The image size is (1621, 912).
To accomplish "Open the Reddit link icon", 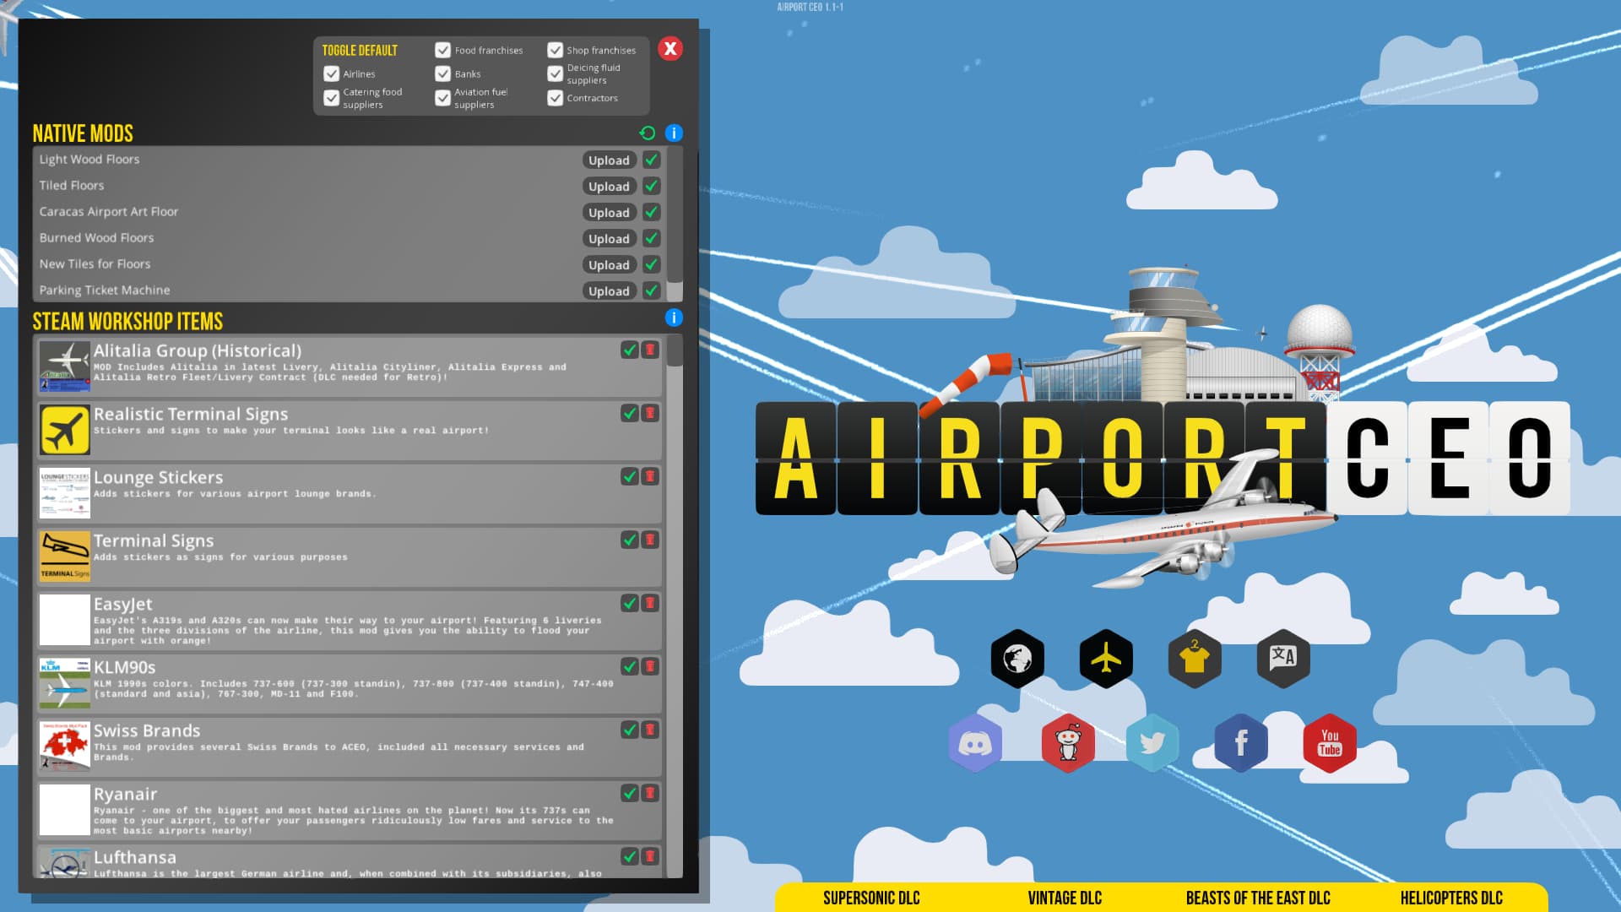I will click(1068, 743).
